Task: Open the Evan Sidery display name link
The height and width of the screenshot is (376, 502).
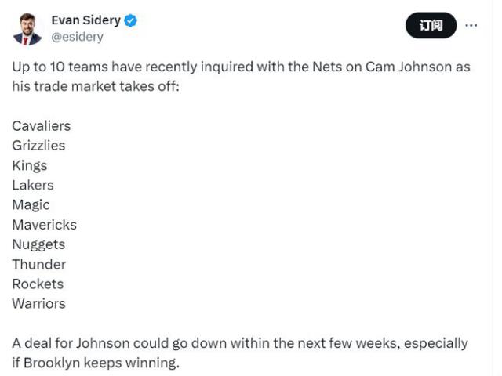Action: click(85, 20)
